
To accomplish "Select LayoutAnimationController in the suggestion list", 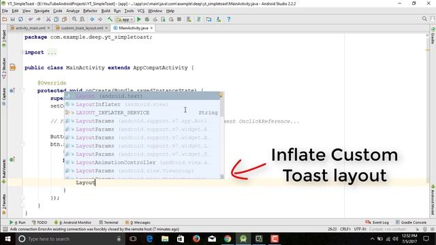I will click(142, 162).
